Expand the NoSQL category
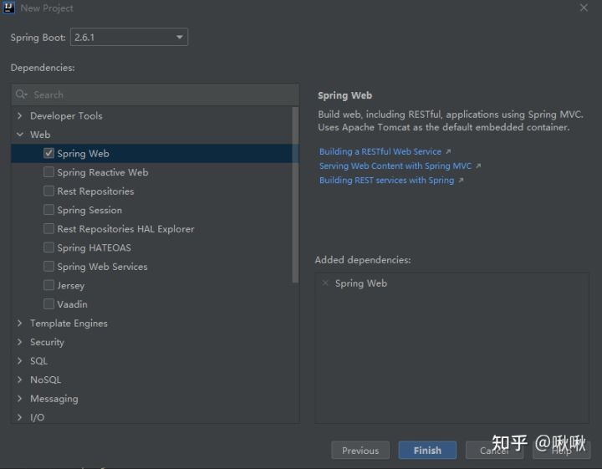 pyautogui.click(x=19, y=380)
